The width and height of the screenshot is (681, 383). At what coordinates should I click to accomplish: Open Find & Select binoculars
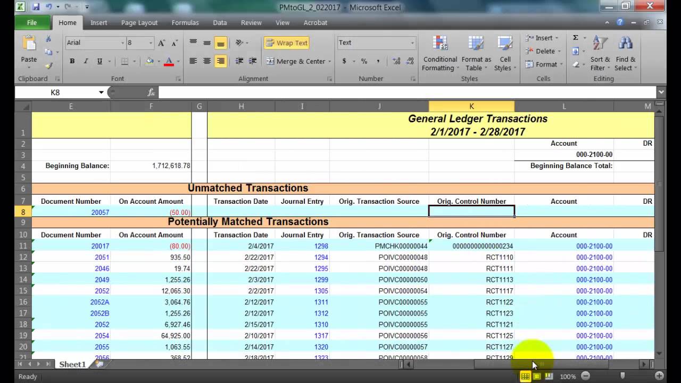[x=626, y=54]
